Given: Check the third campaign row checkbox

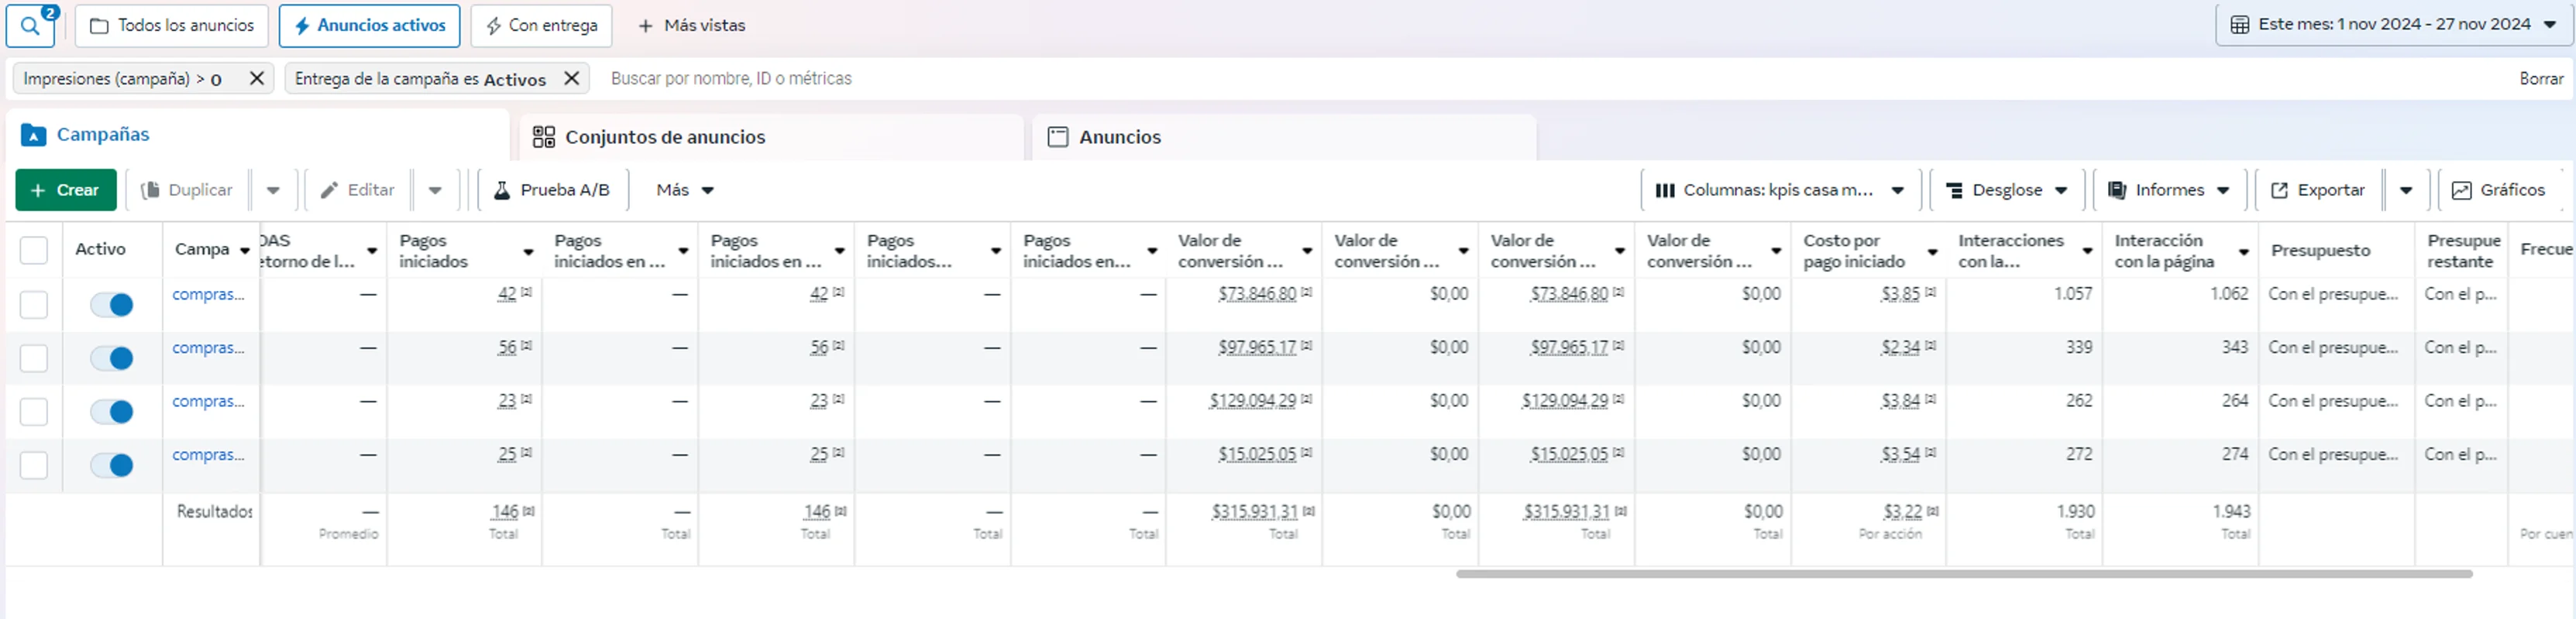Looking at the screenshot, I should tap(34, 412).
